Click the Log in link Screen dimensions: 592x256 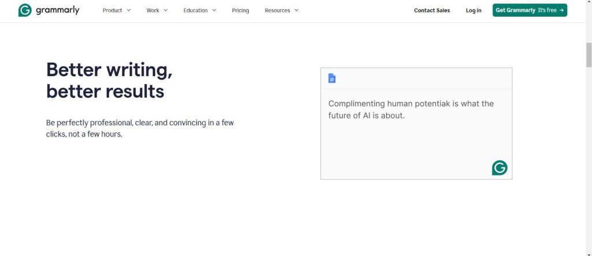(x=473, y=10)
